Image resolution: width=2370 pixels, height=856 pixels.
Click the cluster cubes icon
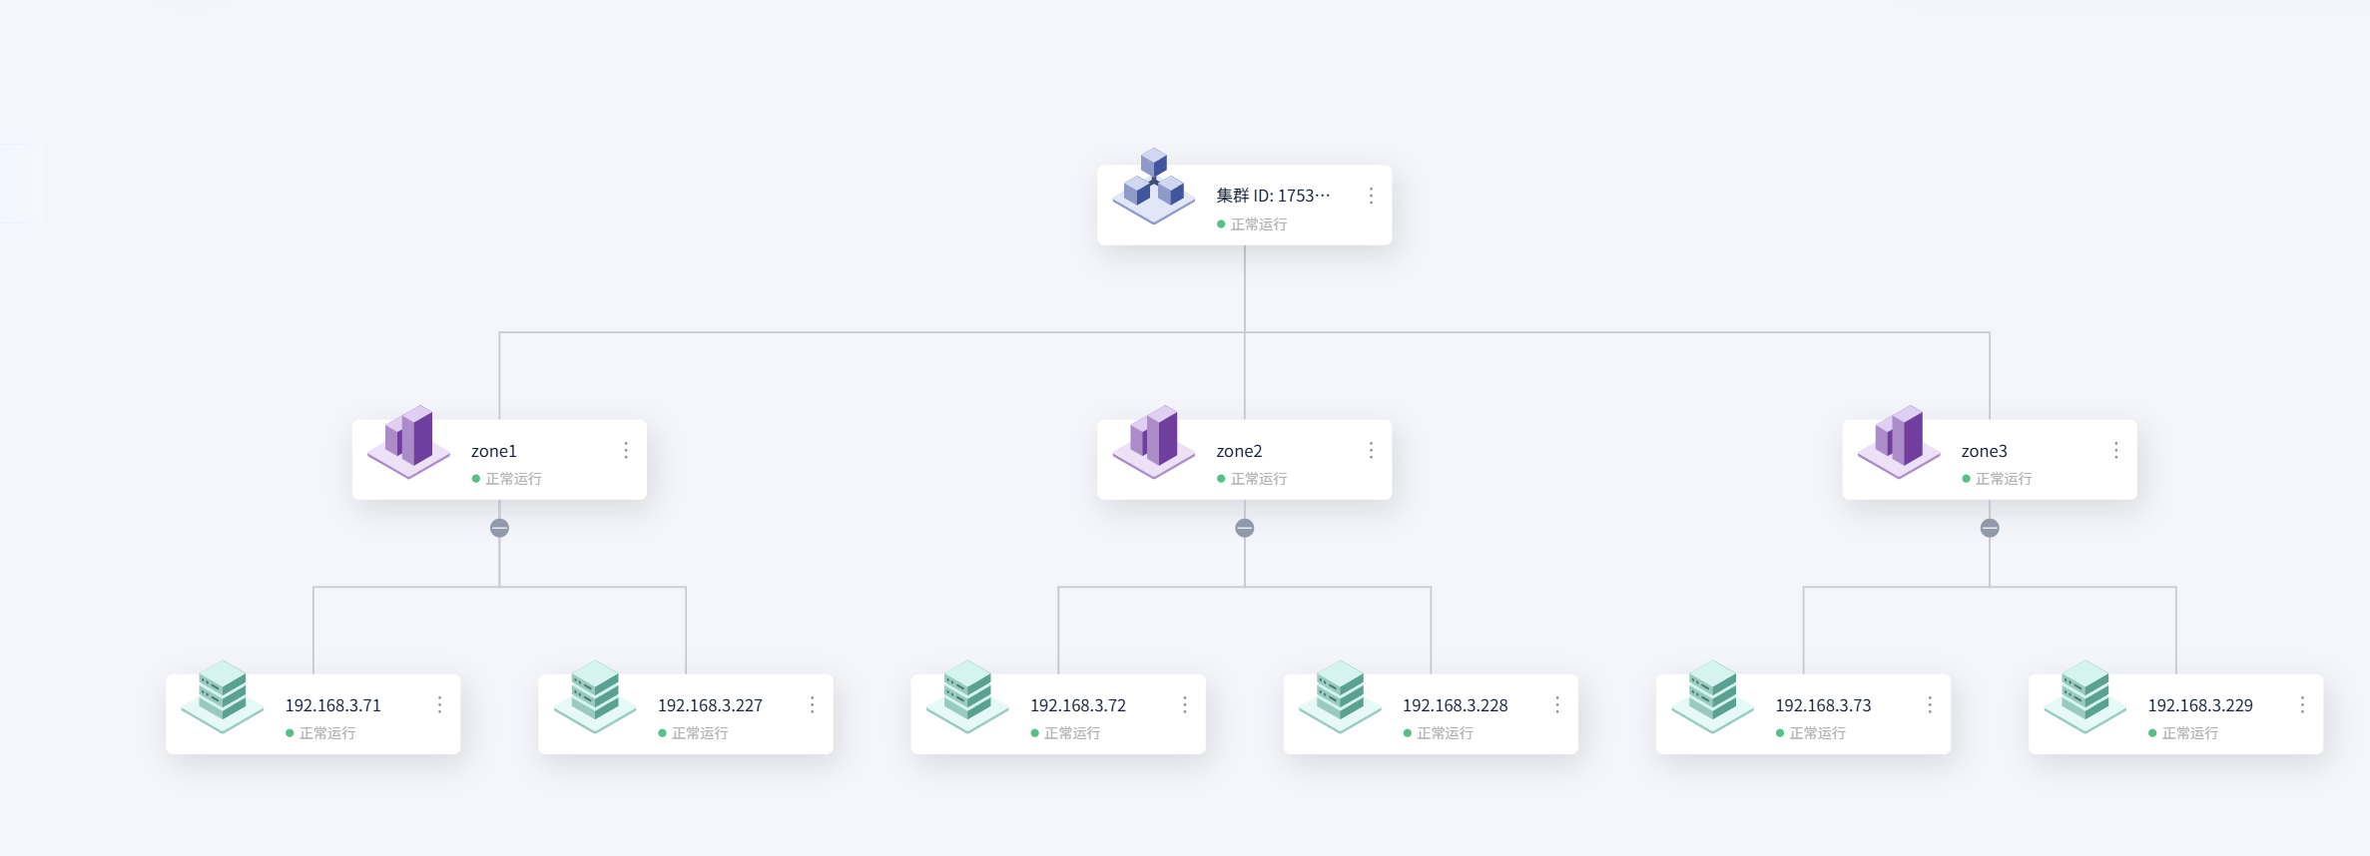coord(1153,187)
